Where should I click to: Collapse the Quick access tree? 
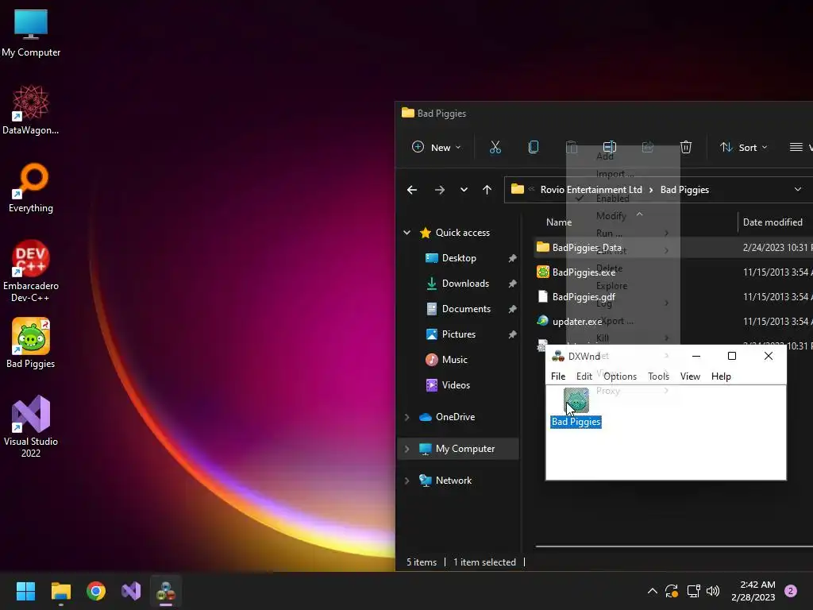pyautogui.click(x=407, y=233)
